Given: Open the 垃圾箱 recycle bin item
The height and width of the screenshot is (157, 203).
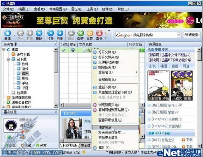Looking at the screenshot, I should [22, 93].
